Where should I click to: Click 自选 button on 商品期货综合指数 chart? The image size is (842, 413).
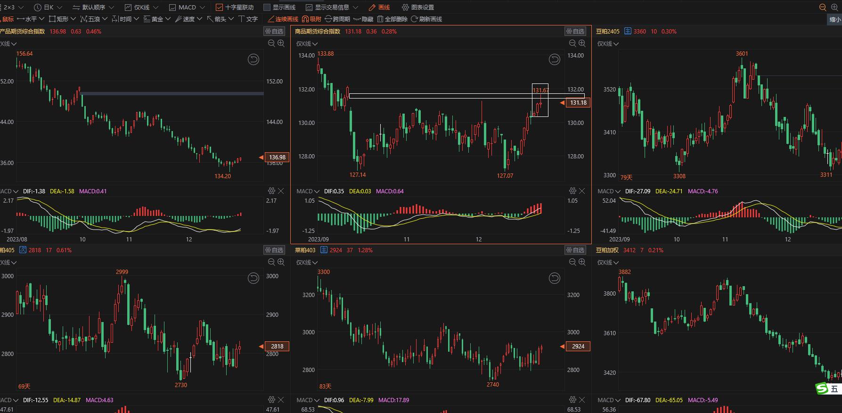pos(575,32)
